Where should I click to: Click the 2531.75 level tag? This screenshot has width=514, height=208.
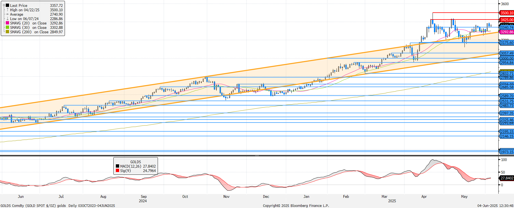506,101
